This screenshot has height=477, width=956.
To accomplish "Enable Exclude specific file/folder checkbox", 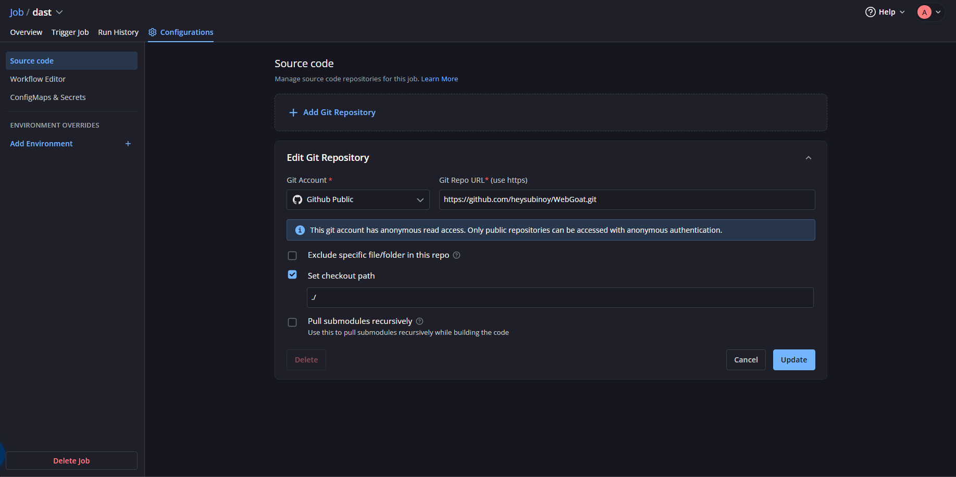I will pyautogui.click(x=292, y=256).
